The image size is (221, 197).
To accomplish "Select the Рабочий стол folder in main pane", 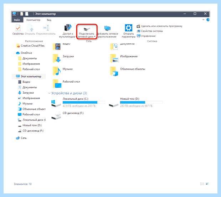I will click(66, 84).
